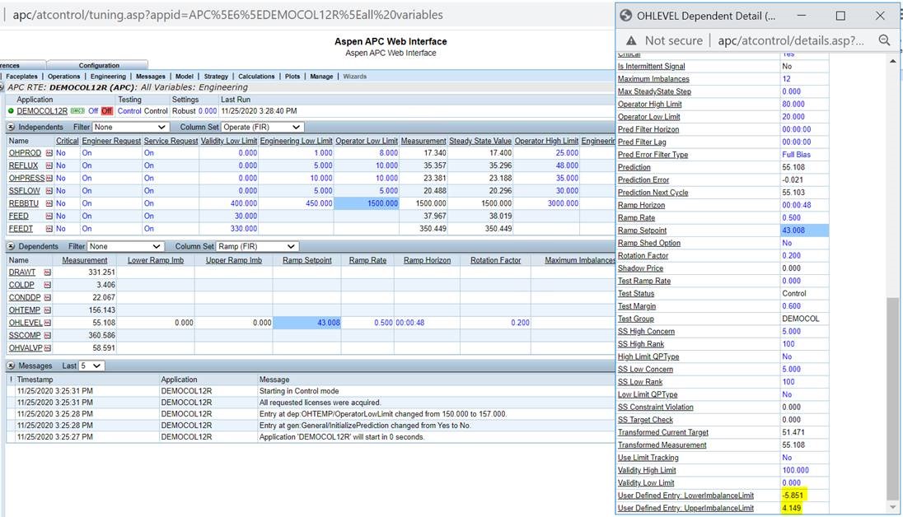The image size is (903, 517).
Task: Click the trend icon beside REBBTU
Action: click(49, 203)
